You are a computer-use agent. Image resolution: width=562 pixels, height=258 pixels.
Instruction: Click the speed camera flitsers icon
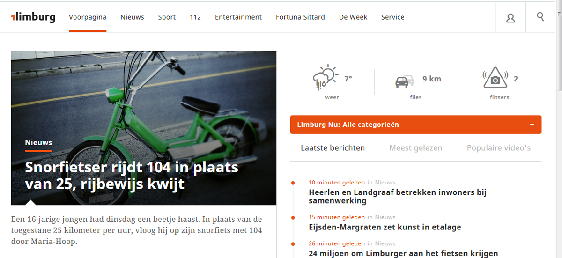coord(495,78)
